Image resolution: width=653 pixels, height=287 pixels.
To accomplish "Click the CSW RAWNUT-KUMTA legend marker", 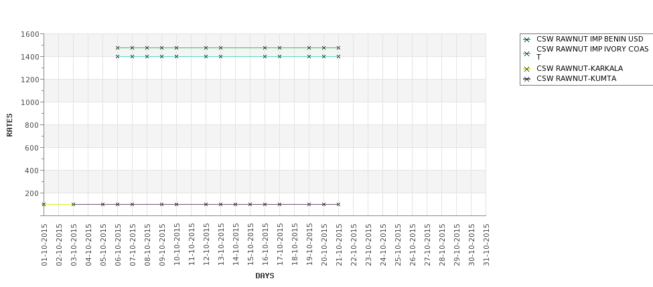I will tap(527, 79).
